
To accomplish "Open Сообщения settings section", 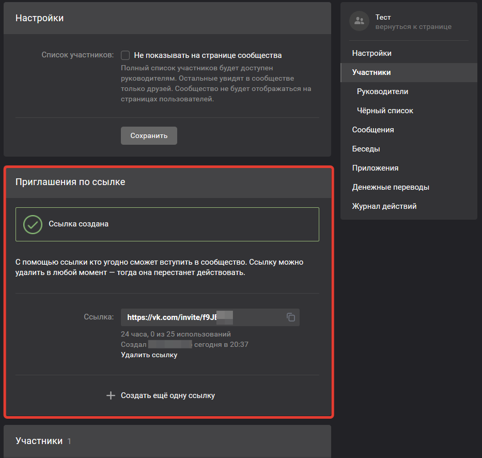I will 372,130.
